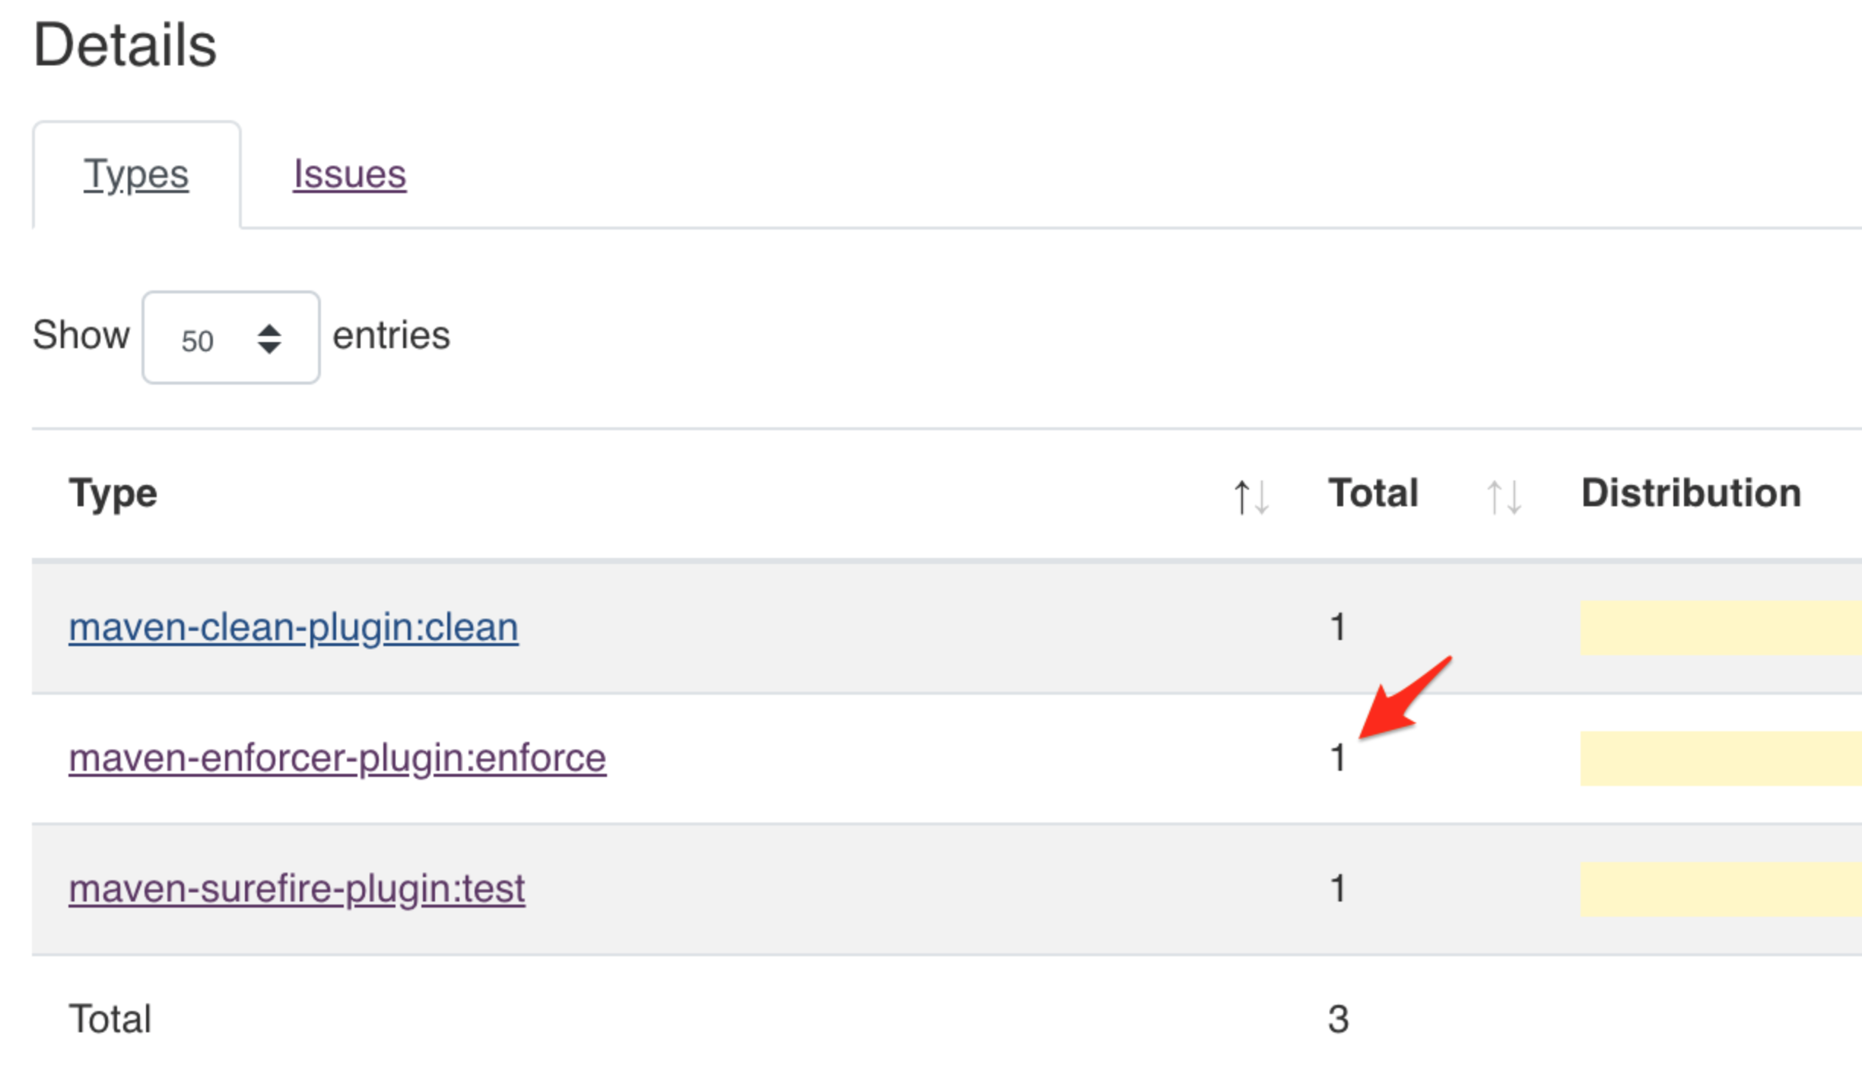The image size is (1862, 1087).
Task: Click the yellow distribution bar for maven-clean-plugin
Action: [1719, 627]
